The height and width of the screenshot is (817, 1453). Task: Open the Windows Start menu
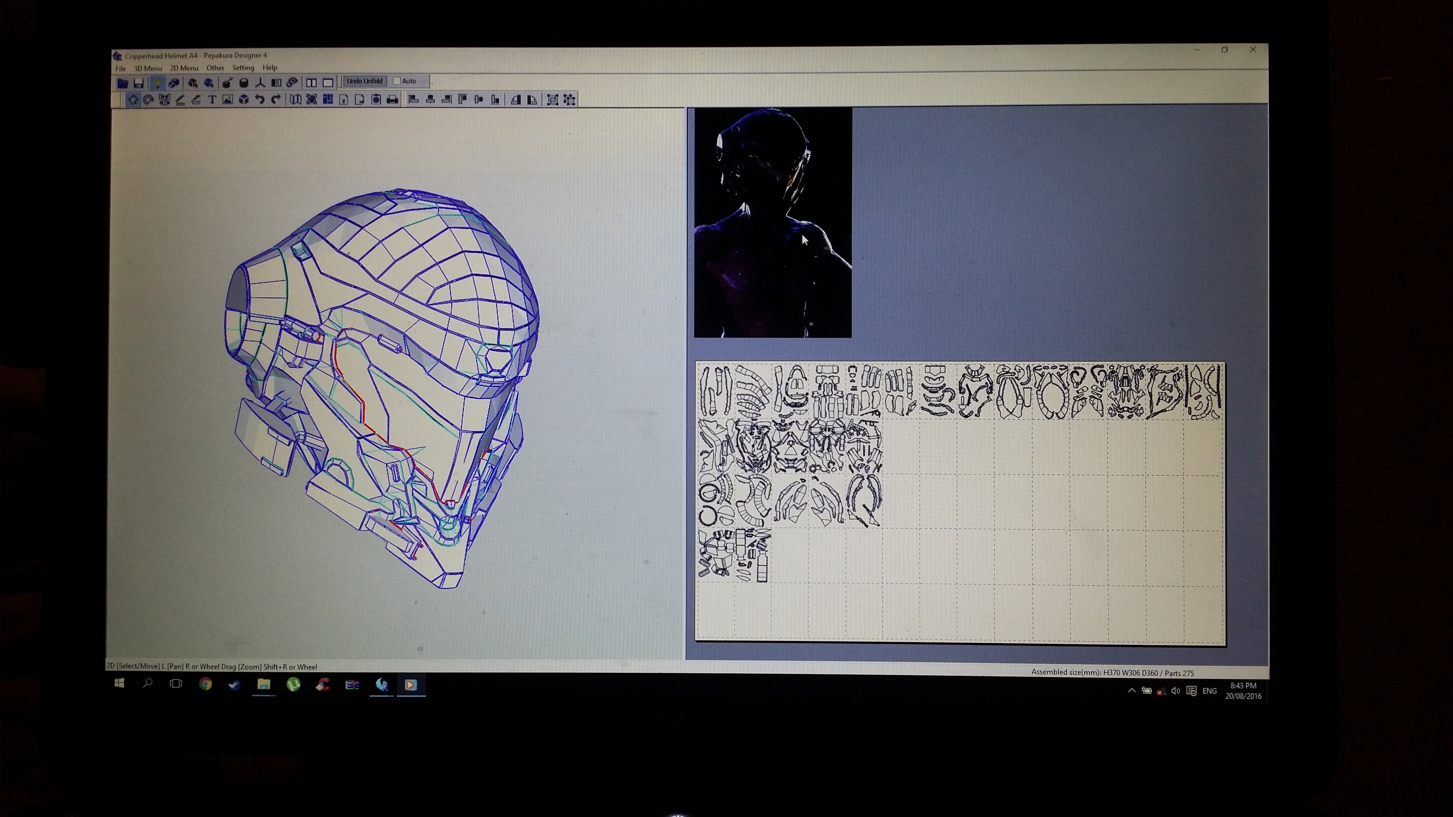(119, 683)
